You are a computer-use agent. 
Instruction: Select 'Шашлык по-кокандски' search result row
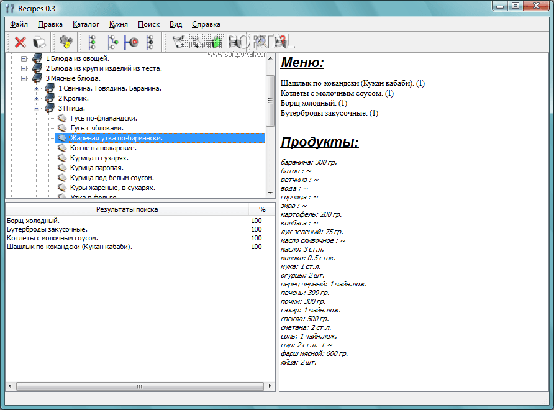140,247
